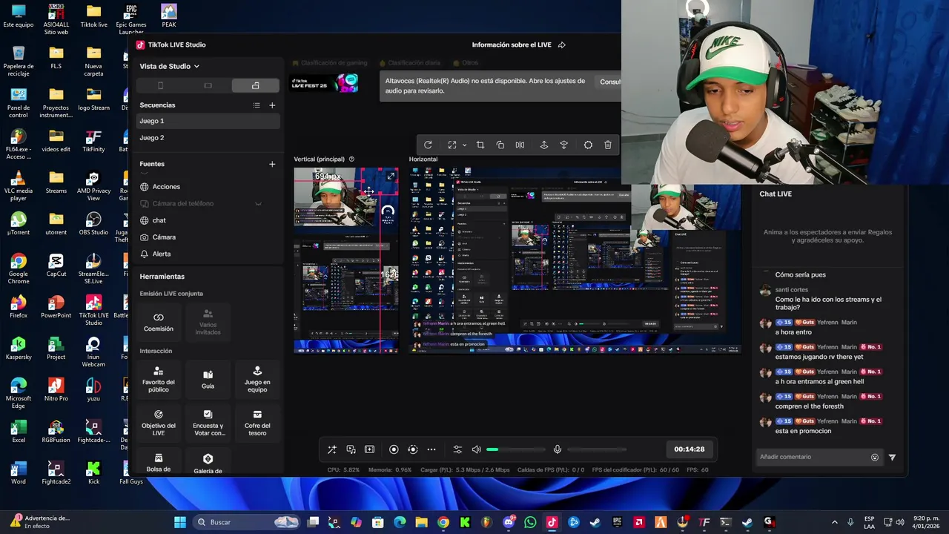Viewport: 949px width, 534px height.
Task: Mute the speaker output
Action: pyautogui.click(x=476, y=449)
